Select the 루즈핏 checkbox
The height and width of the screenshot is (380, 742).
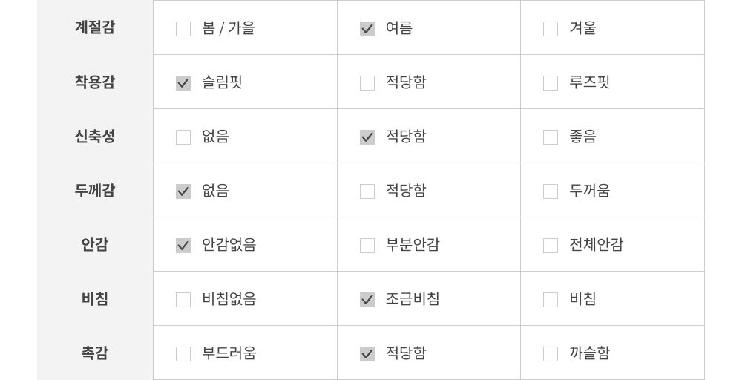(551, 83)
